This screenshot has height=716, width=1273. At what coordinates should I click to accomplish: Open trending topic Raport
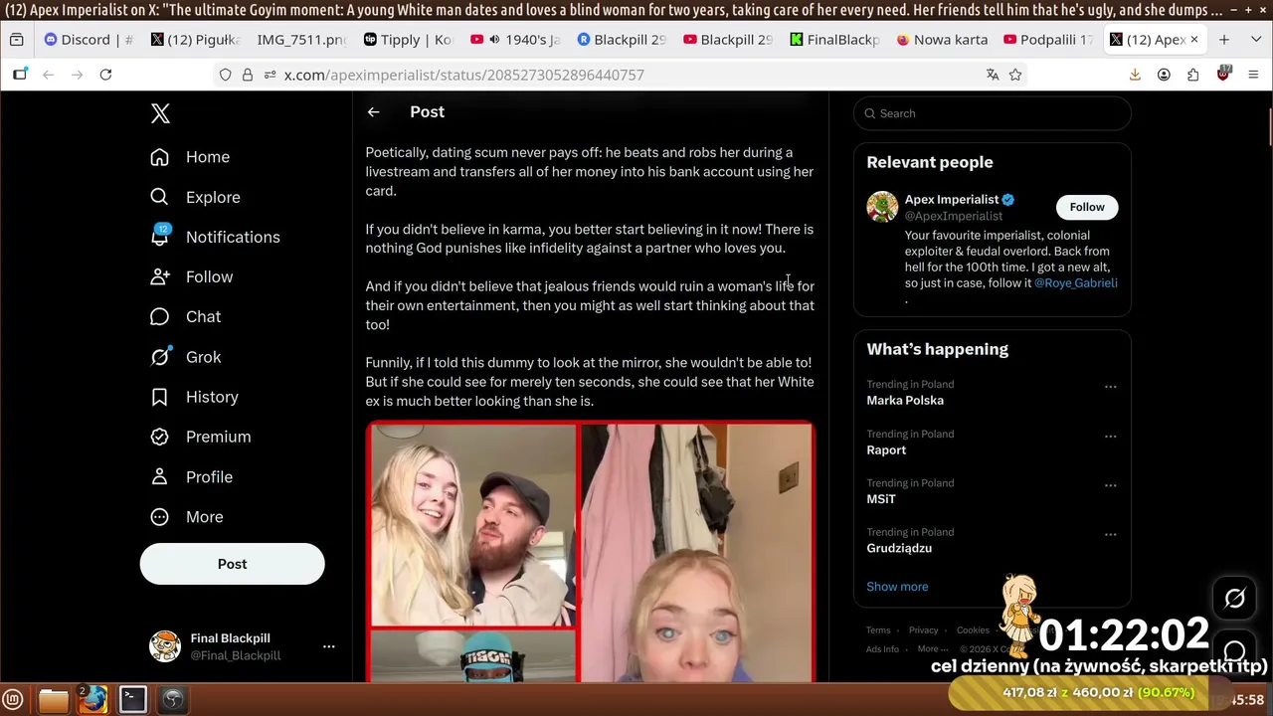pos(886,450)
